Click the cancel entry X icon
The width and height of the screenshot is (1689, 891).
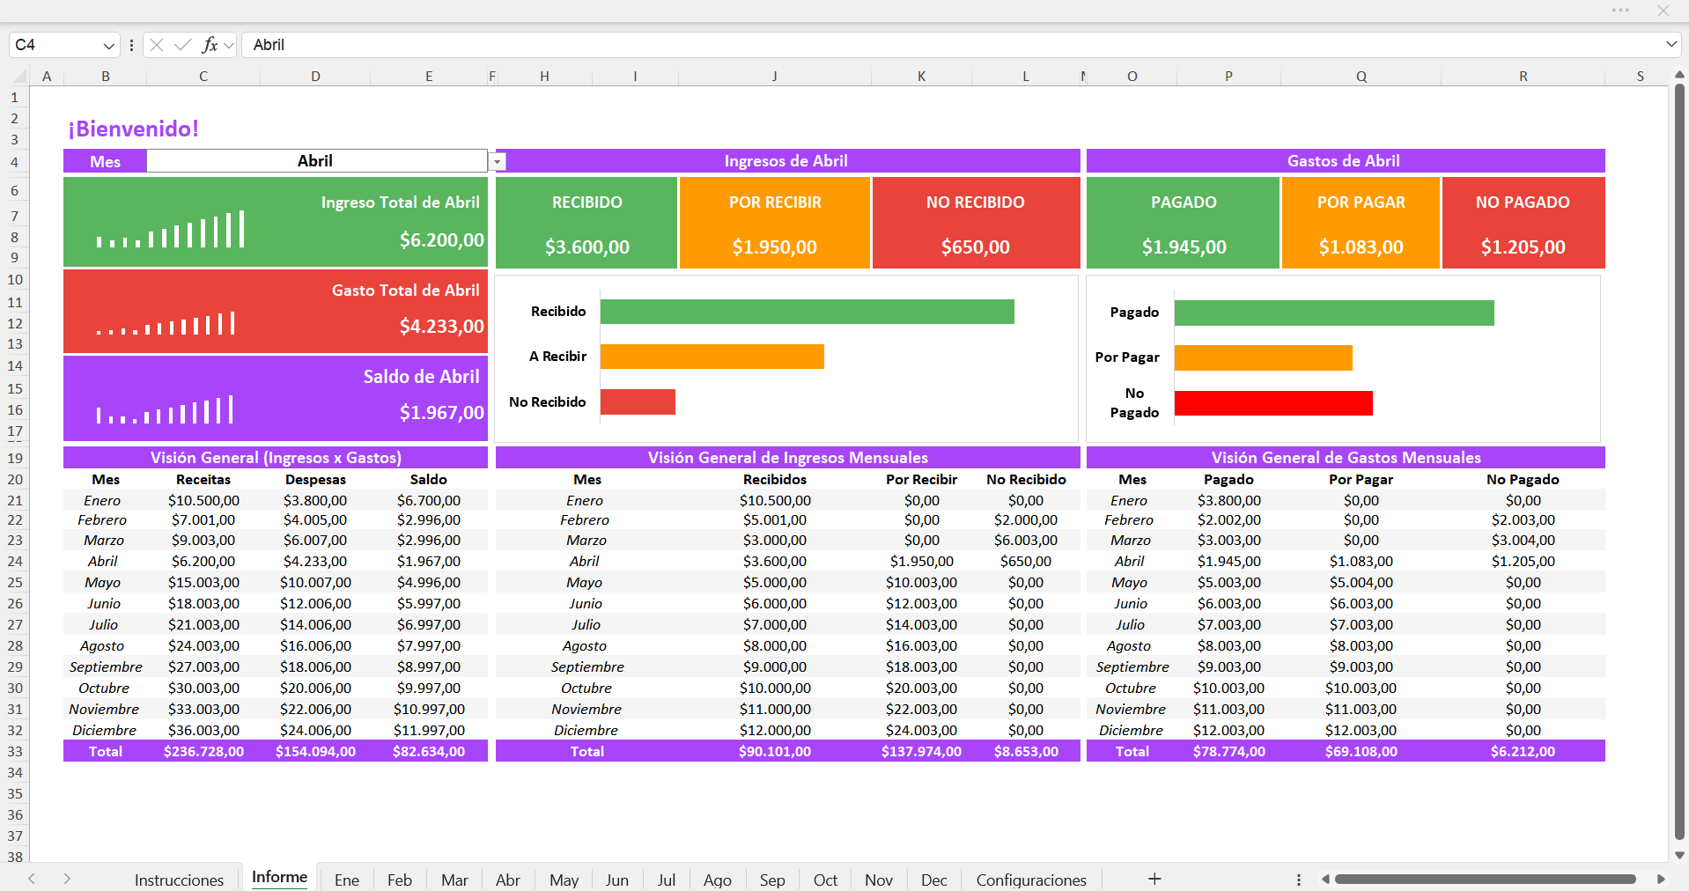coord(157,45)
